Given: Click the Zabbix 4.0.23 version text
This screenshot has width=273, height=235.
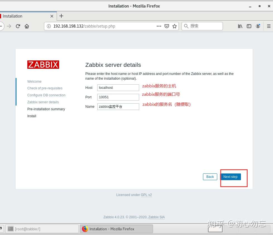Looking at the screenshot, I should click(114, 217).
